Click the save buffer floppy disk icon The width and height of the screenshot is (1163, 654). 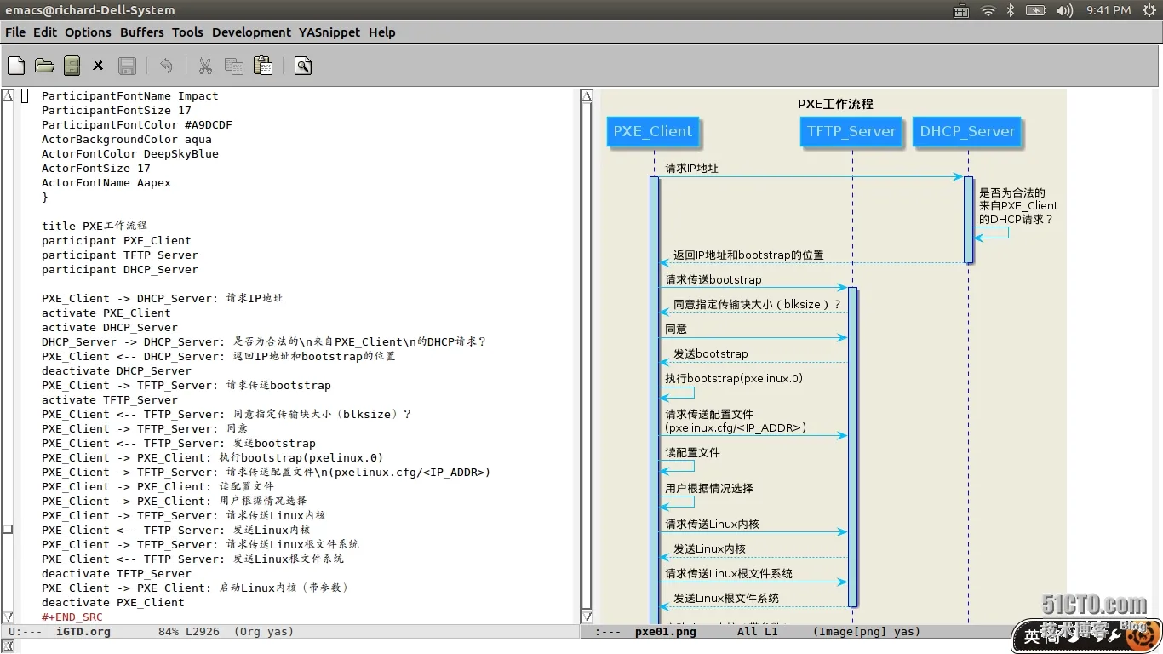[127, 66]
